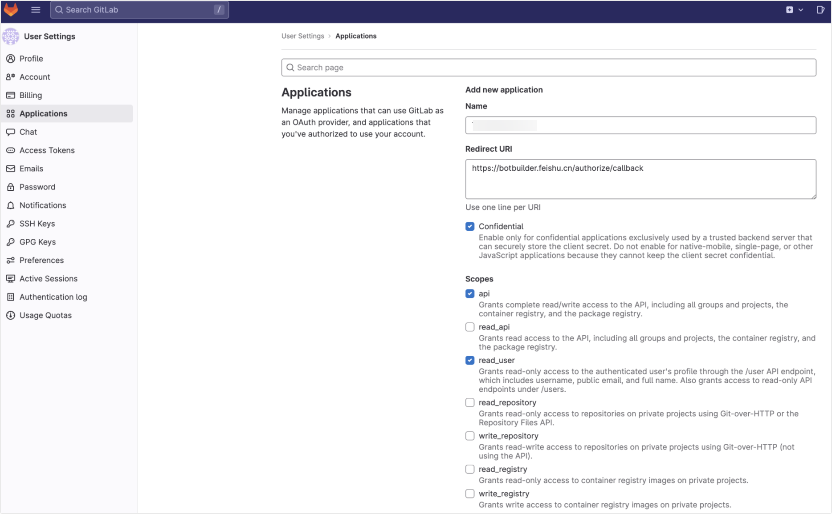Select the Notifications bell icon

[x=11, y=205]
